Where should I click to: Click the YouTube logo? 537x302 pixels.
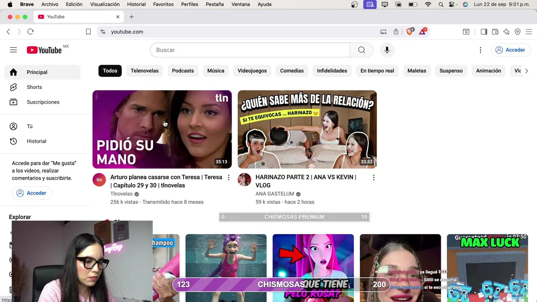click(44, 50)
